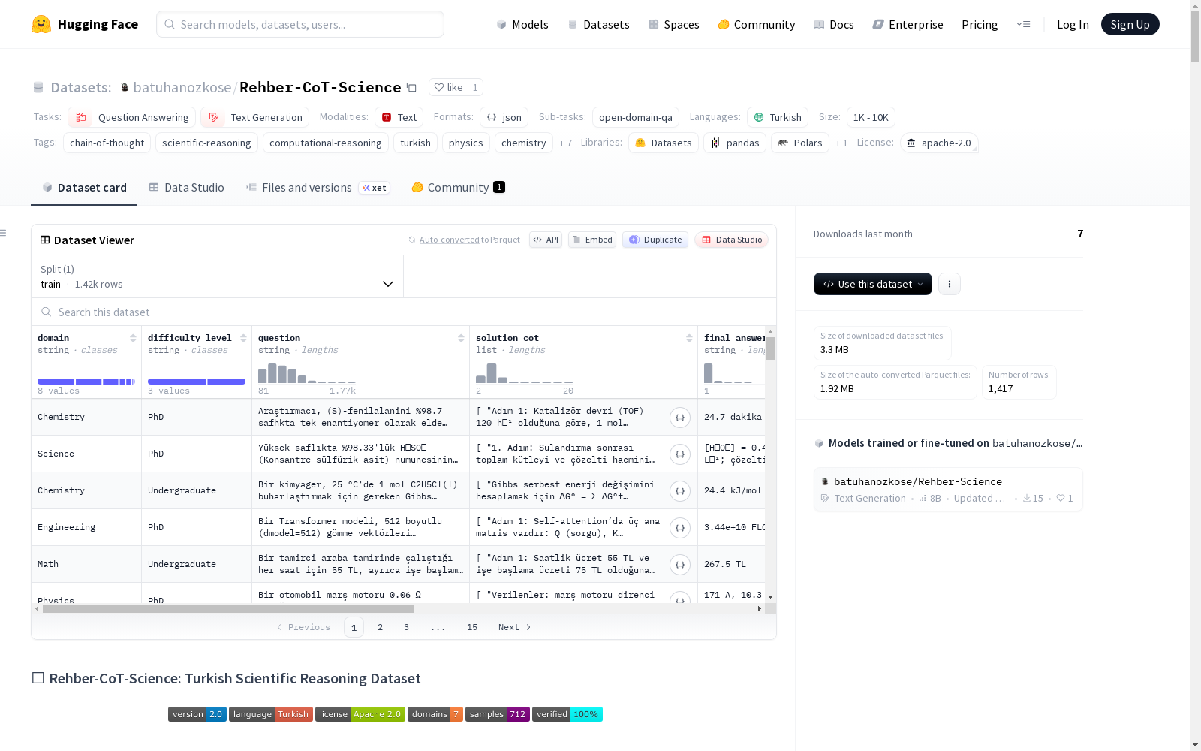Open the batuhanozkose profile link
This screenshot has width=1201, height=751.
tap(182, 87)
